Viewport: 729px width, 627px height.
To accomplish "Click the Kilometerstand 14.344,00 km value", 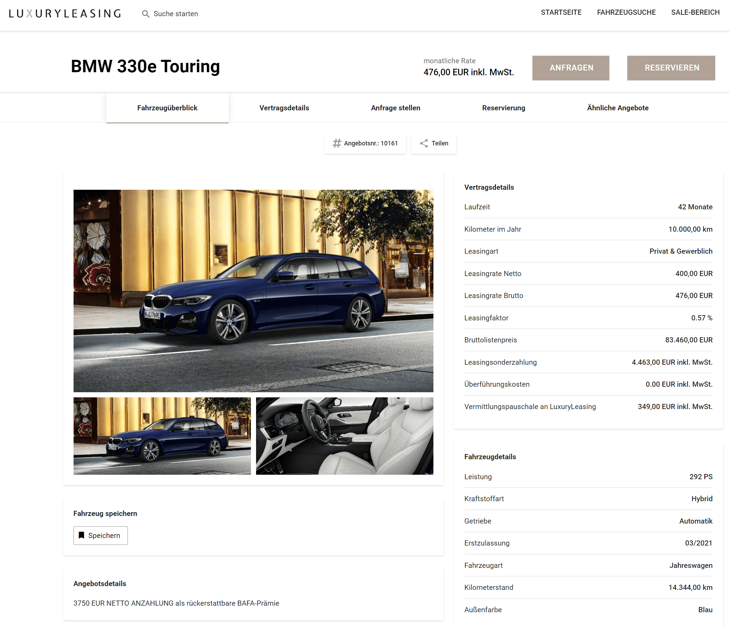I will tap(690, 587).
